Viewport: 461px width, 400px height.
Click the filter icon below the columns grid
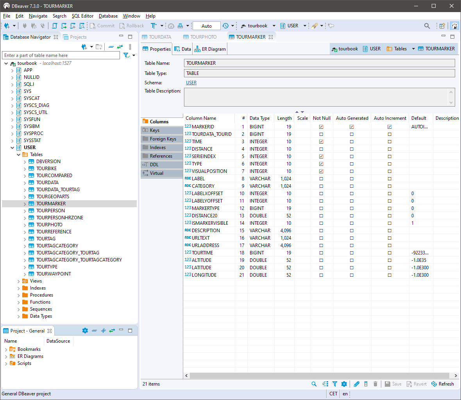[x=335, y=384]
